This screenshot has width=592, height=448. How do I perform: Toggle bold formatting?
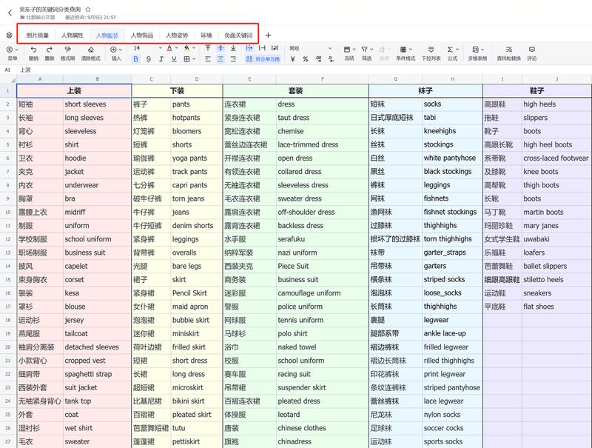pos(136,58)
